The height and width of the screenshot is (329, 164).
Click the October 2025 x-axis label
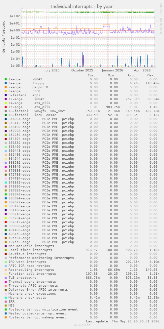pyautogui.click(x=82, y=70)
